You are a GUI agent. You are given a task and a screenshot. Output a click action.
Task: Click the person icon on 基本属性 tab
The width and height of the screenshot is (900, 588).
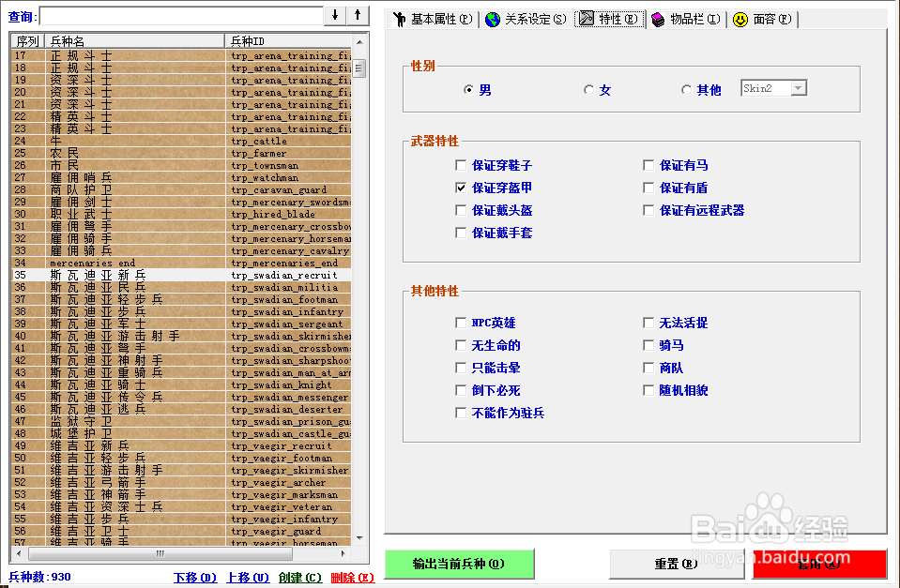(399, 19)
